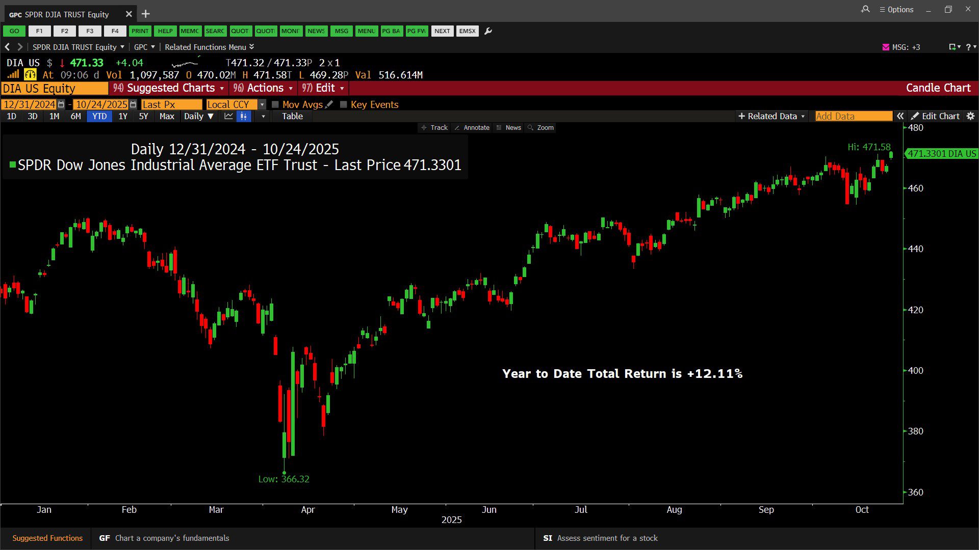Click the Mov Avgs pencil edit icon
Image resolution: width=979 pixels, height=550 pixels.
coord(329,104)
